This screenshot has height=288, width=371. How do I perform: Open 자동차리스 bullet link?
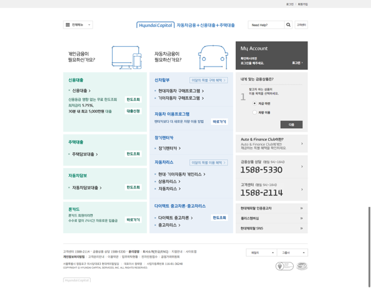click(x=169, y=188)
